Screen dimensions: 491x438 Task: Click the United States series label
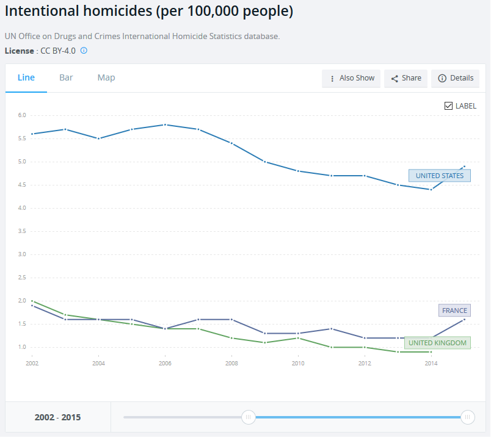(x=440, y=176)
